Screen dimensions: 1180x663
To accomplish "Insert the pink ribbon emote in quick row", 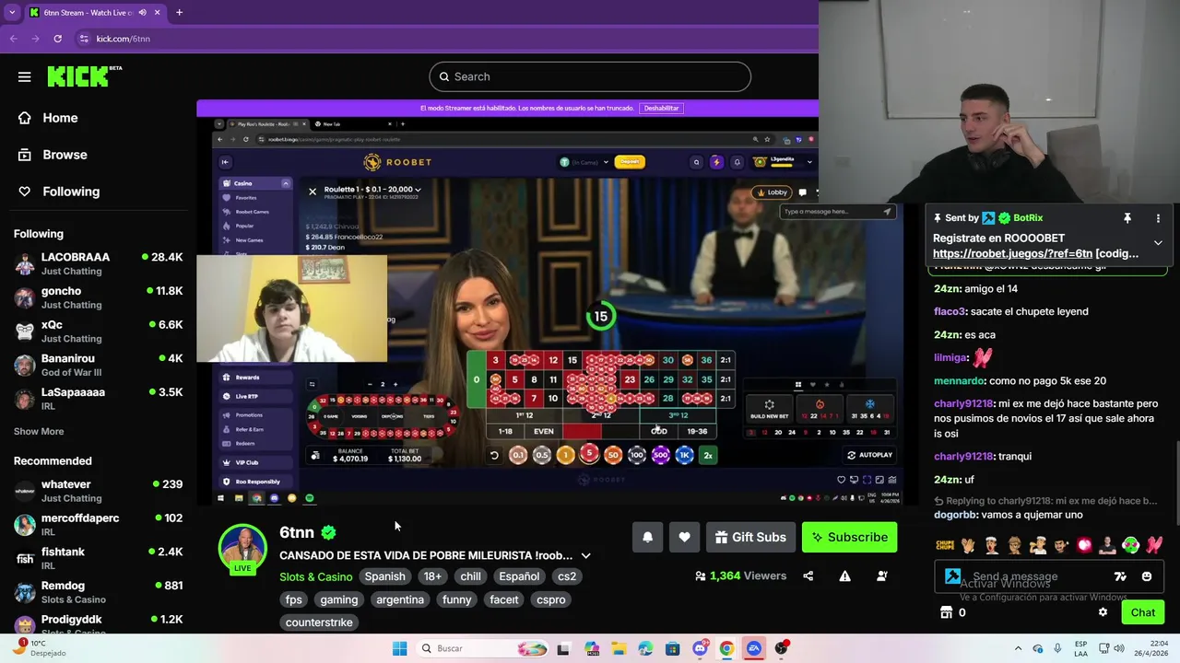I will (x=1154, y=545).
